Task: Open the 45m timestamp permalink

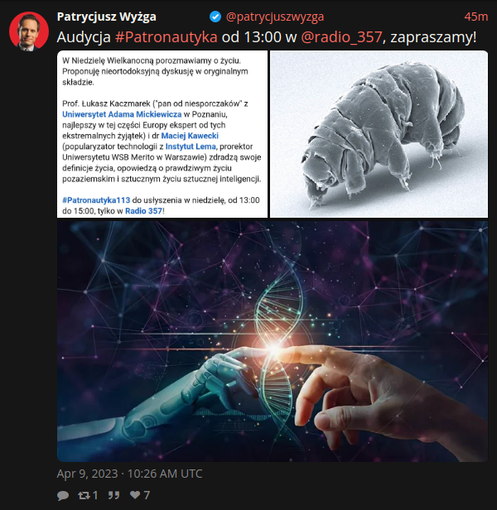Action: [x=475, y=17]
